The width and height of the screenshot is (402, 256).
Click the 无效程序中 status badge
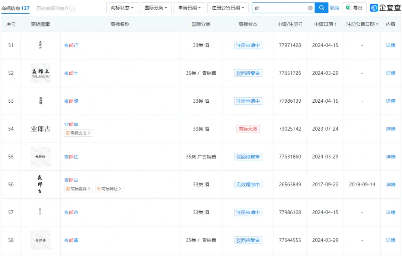[248, 185]
